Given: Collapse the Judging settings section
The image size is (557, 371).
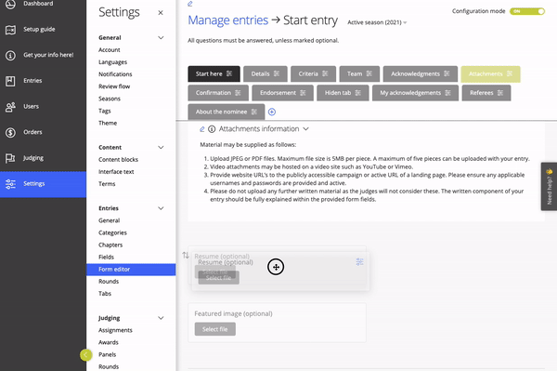Looking at the screenshot, I should tap(161, 318).
